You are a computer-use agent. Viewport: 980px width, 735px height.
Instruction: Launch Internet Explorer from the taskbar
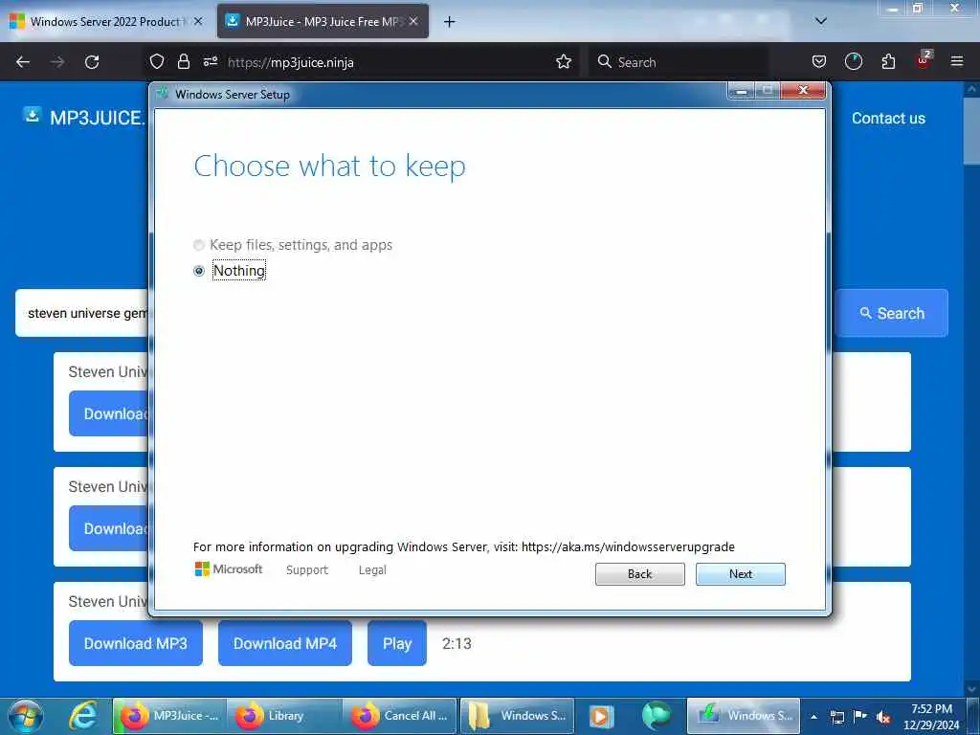(x=82, y=716)
